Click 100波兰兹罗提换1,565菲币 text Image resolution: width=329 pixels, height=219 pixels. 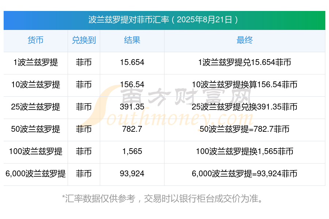click(245, 151)
